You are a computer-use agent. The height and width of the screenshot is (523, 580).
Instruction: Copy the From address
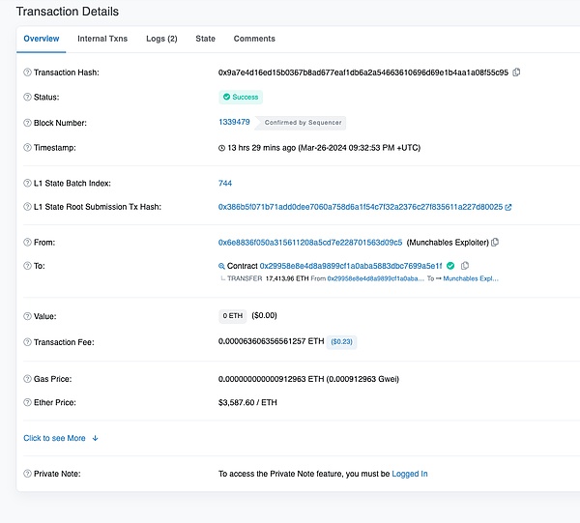[x=496, y=242]
